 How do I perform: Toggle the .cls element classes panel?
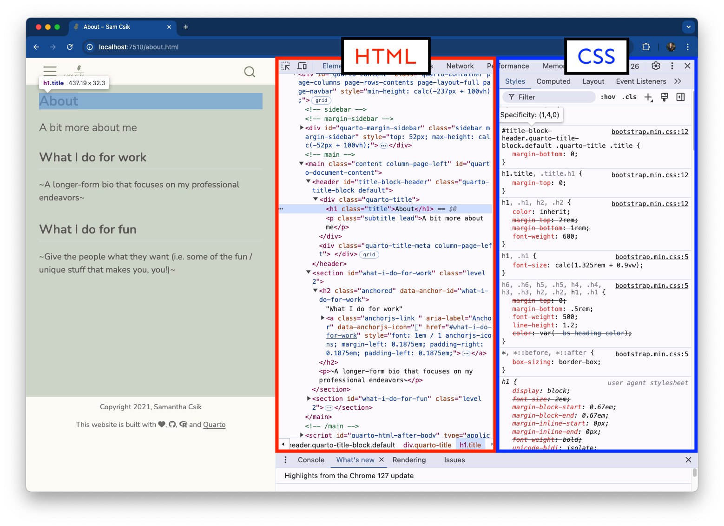629,97
